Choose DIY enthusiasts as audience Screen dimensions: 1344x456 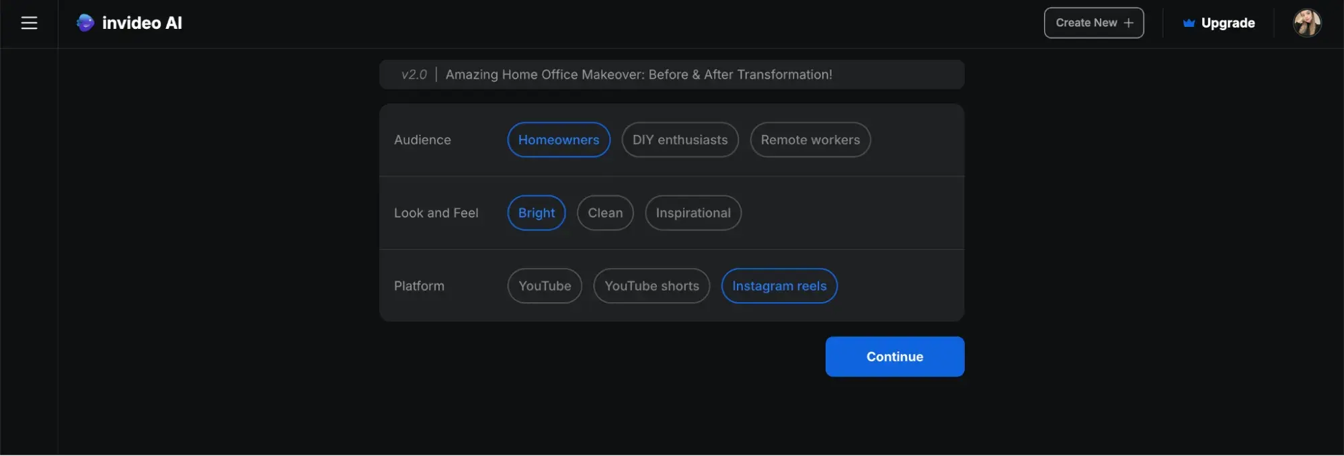click(x=680, y=140)
